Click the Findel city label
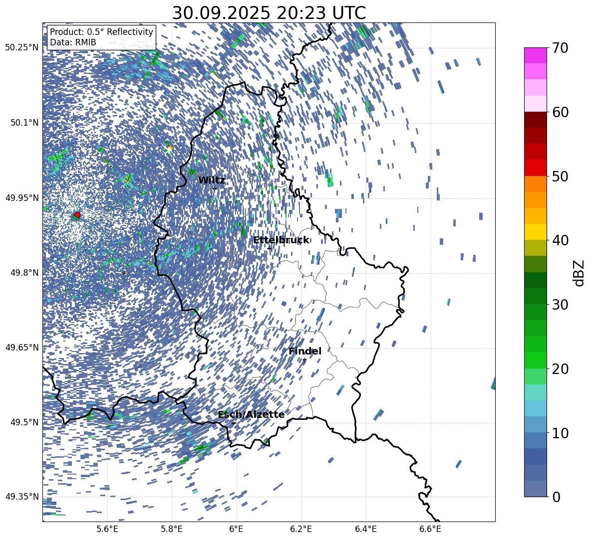 point(305,351)
